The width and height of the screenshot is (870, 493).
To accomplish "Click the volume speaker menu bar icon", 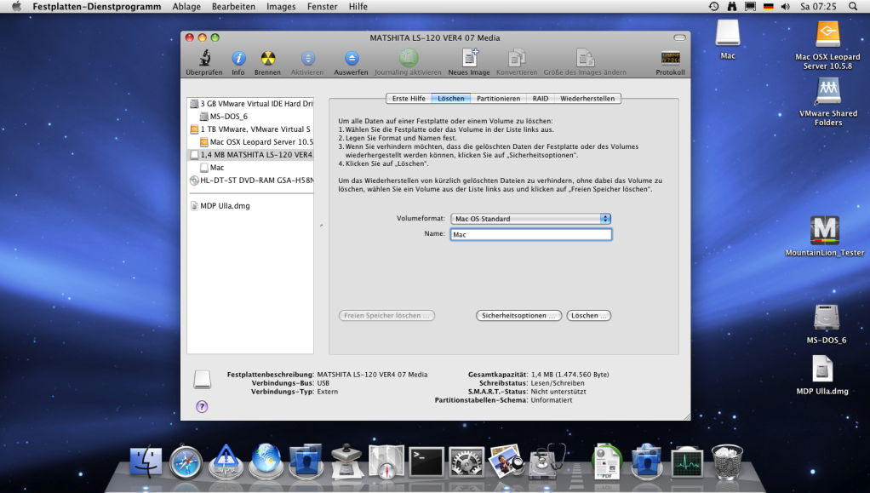I will point(786,7).
